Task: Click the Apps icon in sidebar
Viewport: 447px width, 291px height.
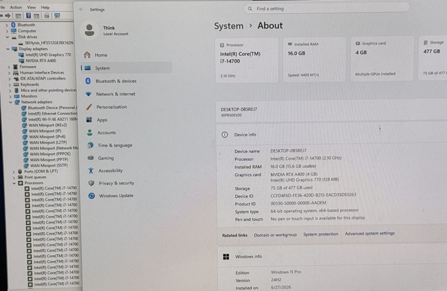Action: click(89, 120)
